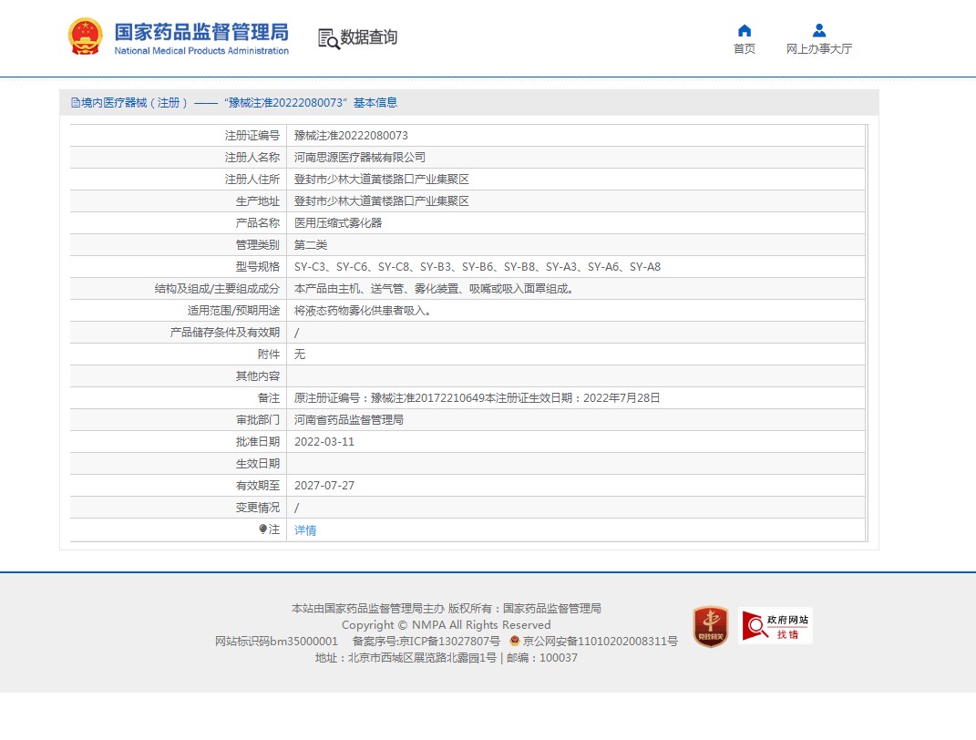The image size is (976, 740).
Task: Click the 网上办事大厅 navigation label
Action: tap(819, 48)
